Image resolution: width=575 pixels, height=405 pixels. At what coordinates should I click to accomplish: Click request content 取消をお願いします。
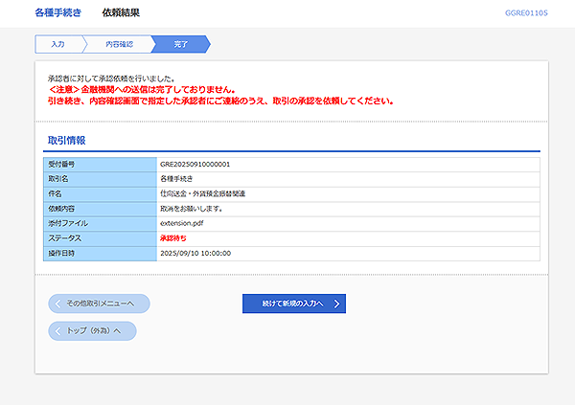point(191,209)
